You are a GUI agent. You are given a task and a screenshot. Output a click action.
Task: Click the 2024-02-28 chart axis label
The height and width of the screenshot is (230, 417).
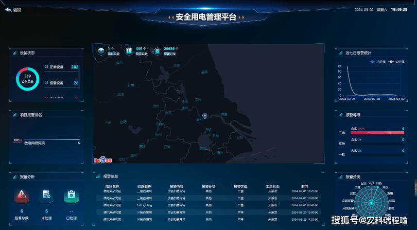click(x=371, y=99)
